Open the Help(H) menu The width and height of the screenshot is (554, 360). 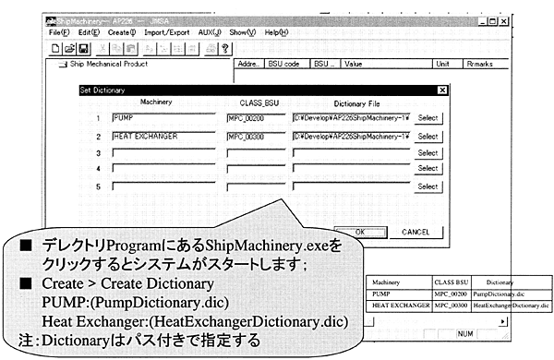[x=276, y=32]
